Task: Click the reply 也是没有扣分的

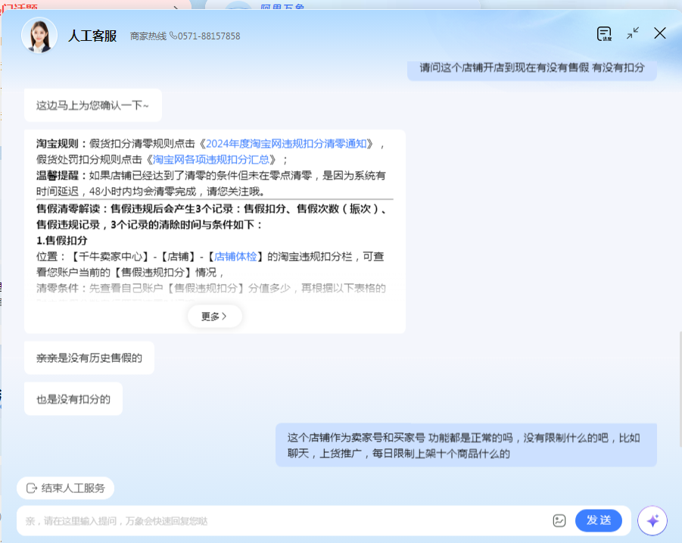Action: click(x=73, y=399)
